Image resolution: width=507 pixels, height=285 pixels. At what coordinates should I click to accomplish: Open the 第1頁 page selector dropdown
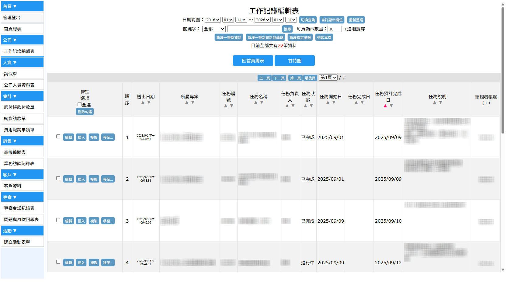click(328, 78)
